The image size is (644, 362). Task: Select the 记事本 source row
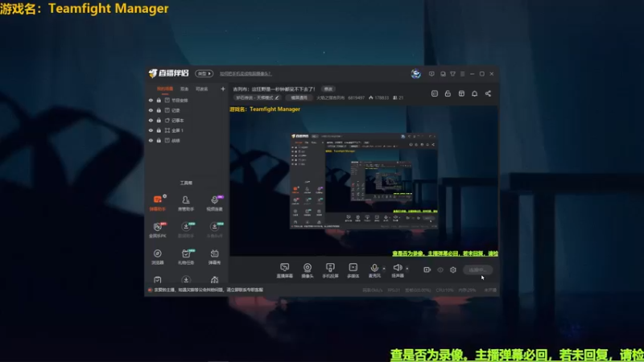187,120
